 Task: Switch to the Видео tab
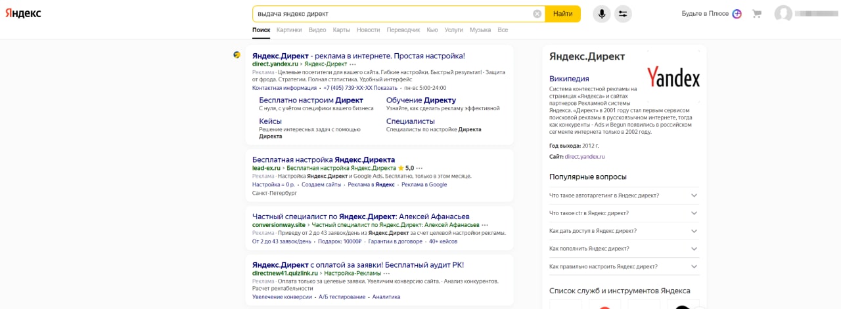pos(317,30)
